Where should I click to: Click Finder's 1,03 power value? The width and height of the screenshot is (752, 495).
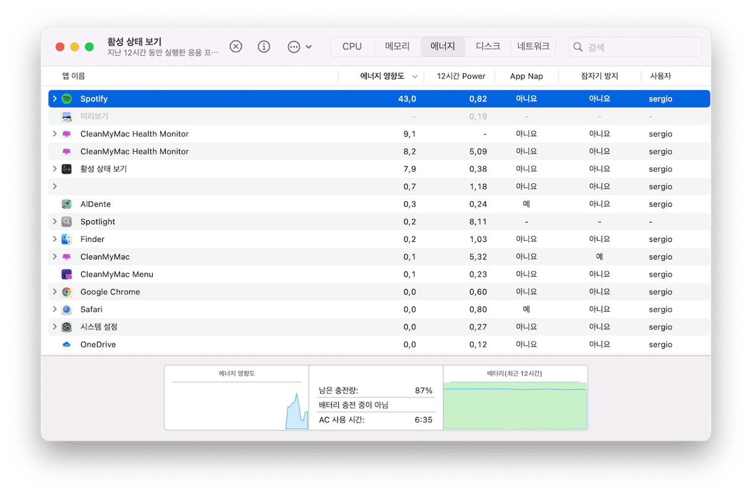tap(478, 239)
